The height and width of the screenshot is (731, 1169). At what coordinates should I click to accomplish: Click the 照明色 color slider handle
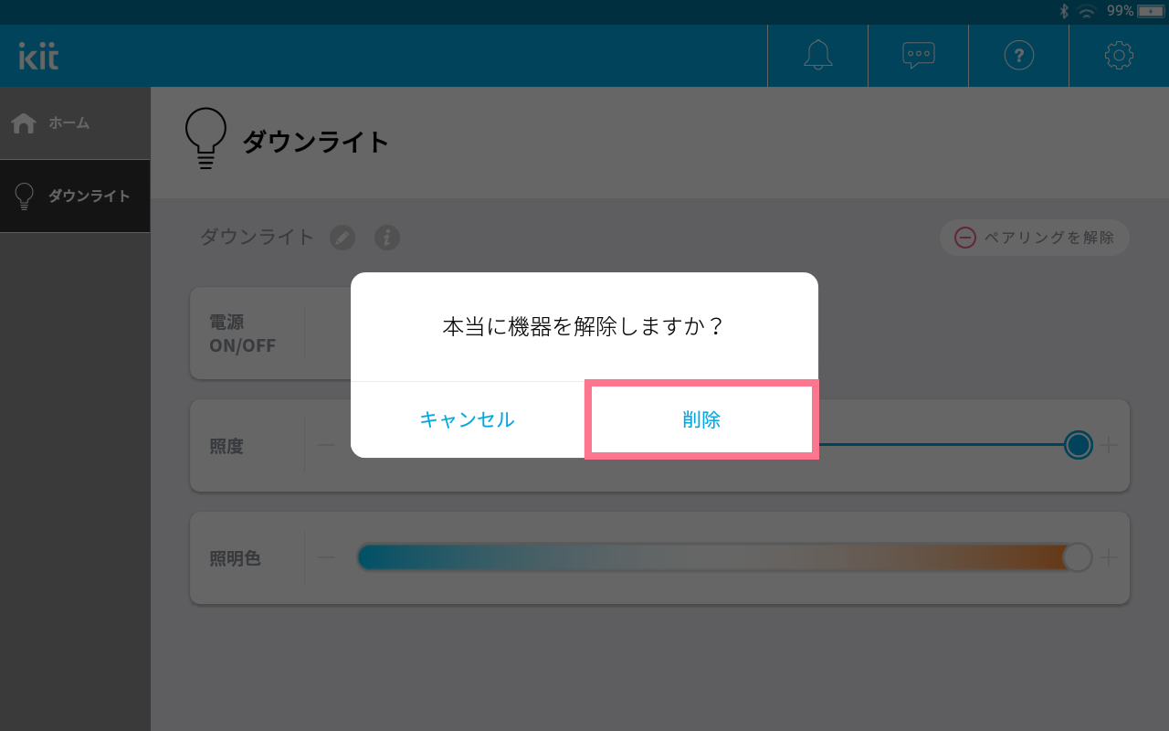point(1078,557)
